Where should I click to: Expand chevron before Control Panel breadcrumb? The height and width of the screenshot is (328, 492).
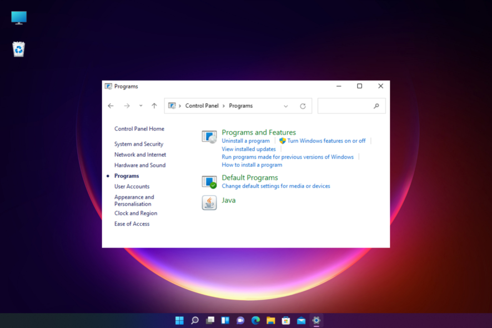pyautogui.click(x=180, y=106)
